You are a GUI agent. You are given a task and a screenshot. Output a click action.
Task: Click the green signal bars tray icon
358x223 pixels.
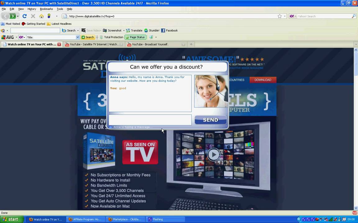[331, 219]
